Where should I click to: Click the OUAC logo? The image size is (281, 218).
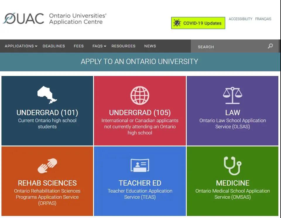click(x=23, y=18)
